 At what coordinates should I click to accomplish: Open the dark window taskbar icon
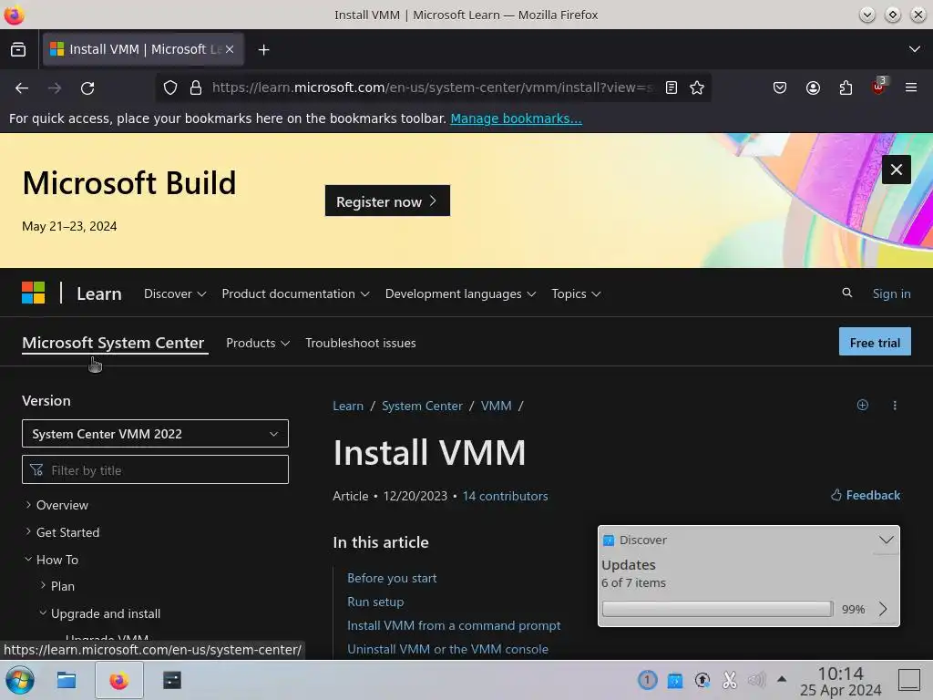[172, 680]
